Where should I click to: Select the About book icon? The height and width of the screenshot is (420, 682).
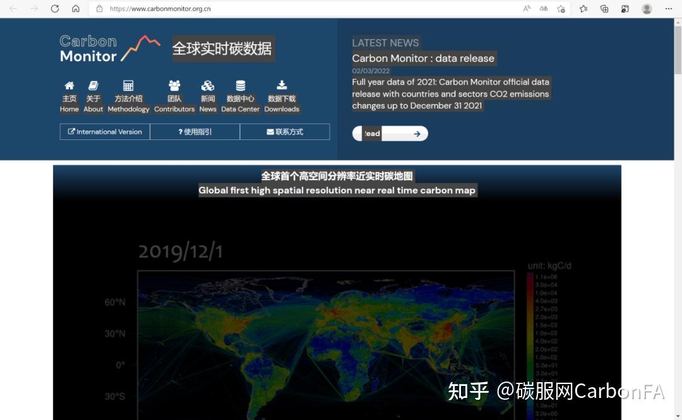click(x=93, y=86)
